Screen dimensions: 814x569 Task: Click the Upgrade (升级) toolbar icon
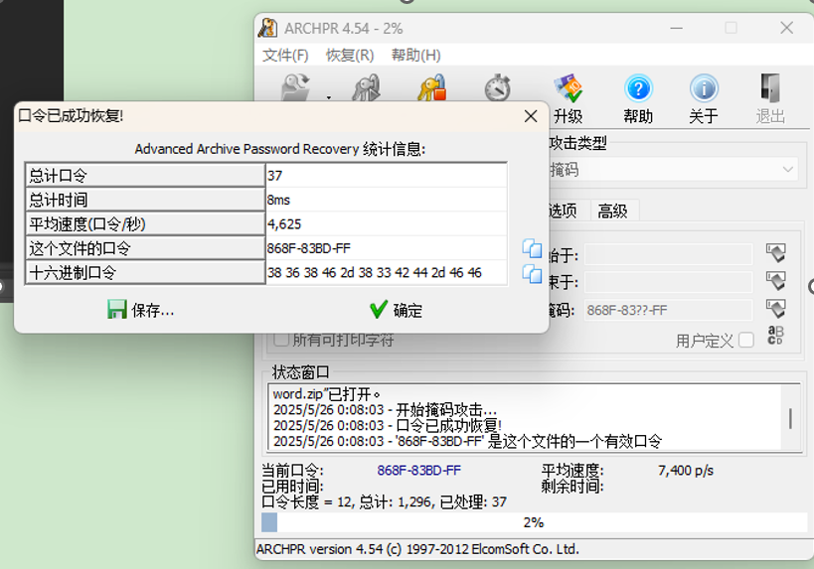[x=568, y=88]
